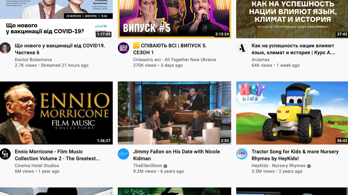Click '3.5M views • 2 years ago' text
This screenshot has height=195, width=348.
coord(277,171)
